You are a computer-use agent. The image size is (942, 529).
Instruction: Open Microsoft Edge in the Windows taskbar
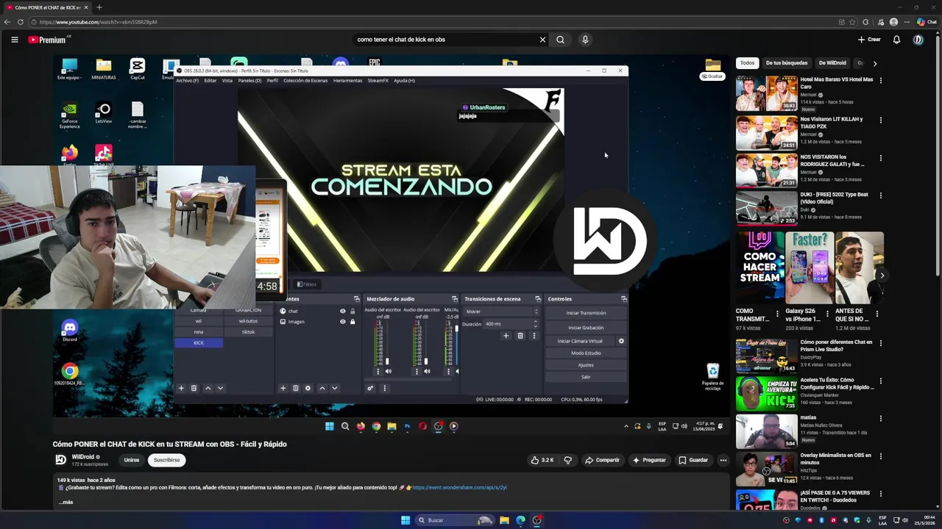pyautogui.click(x=521, y=520)
